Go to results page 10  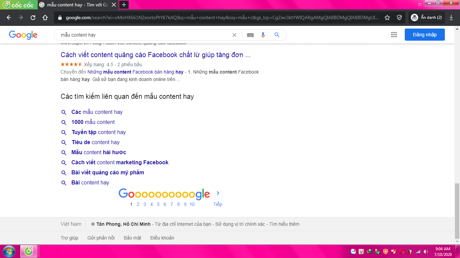(x=192, y=204)
